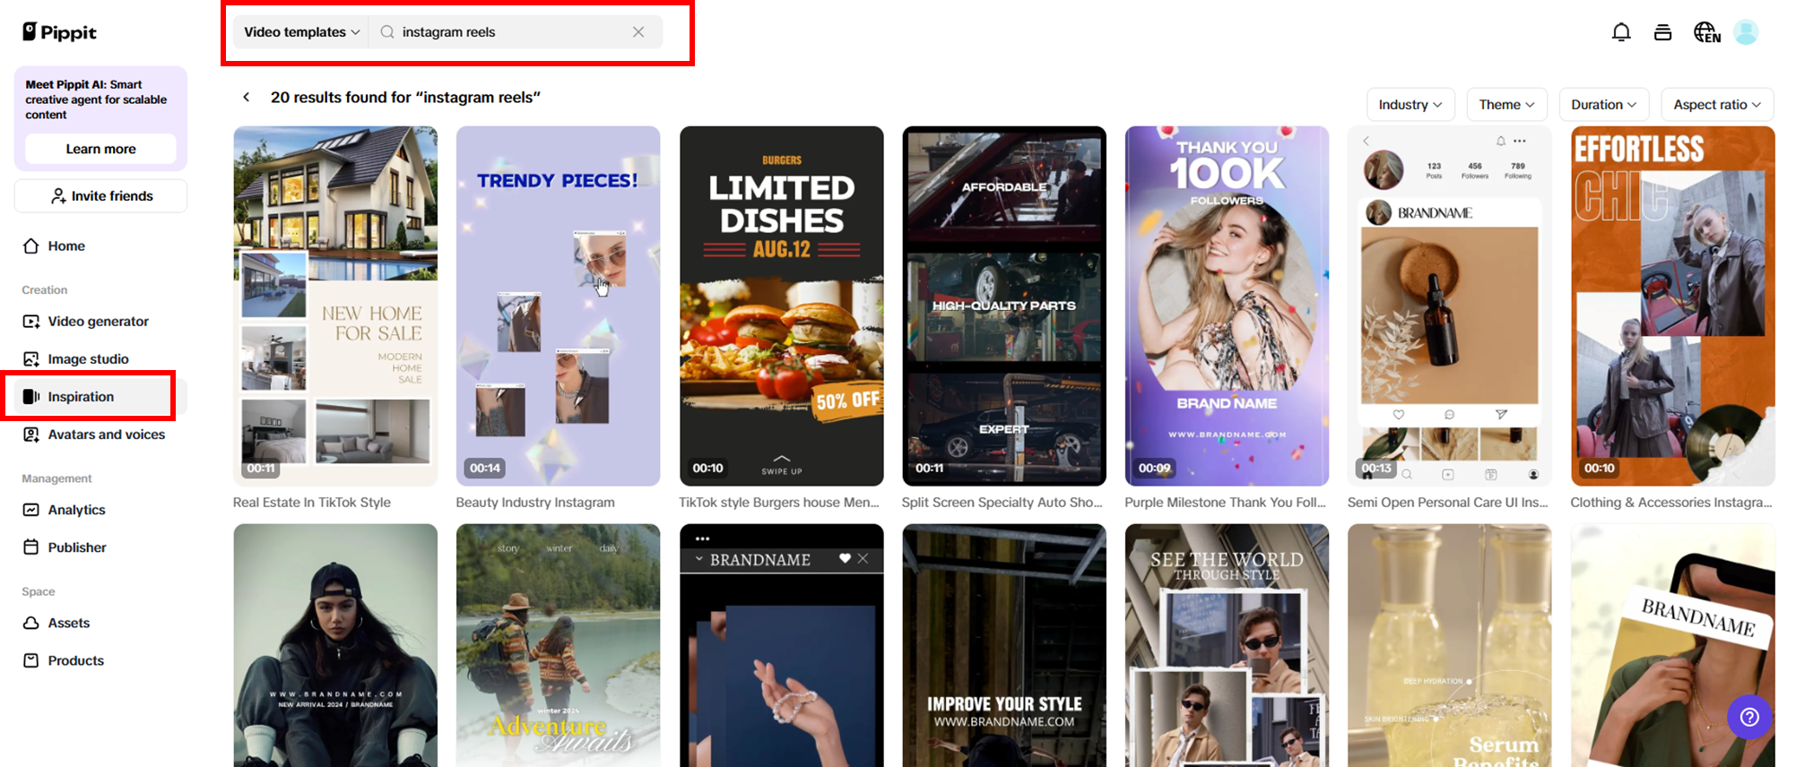The height and width of the screenshot is (767, 1796).
Task: Open Adventure Awaits template
Action: pyautogui.click(x=558, y=645)
